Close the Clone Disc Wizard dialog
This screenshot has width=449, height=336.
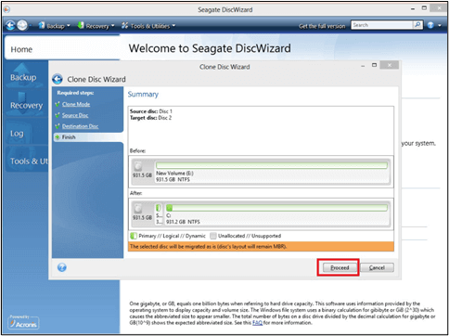point(390,65)
